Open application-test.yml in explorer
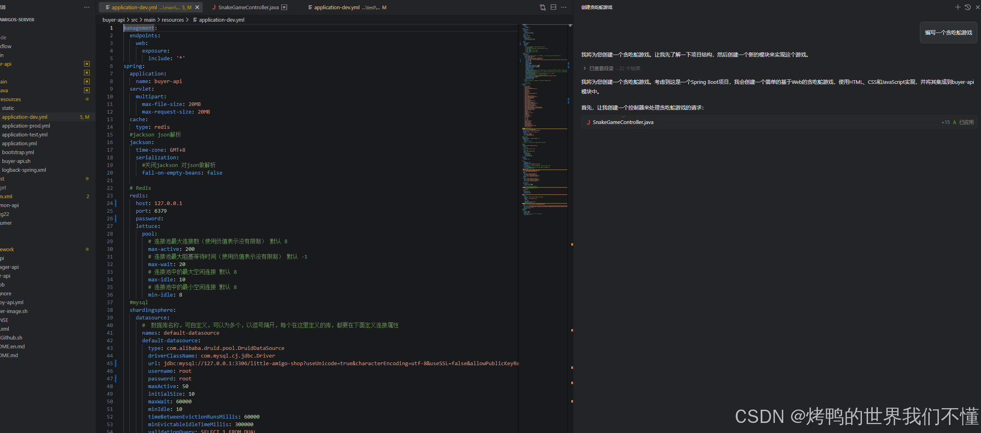 click(25, 134)
